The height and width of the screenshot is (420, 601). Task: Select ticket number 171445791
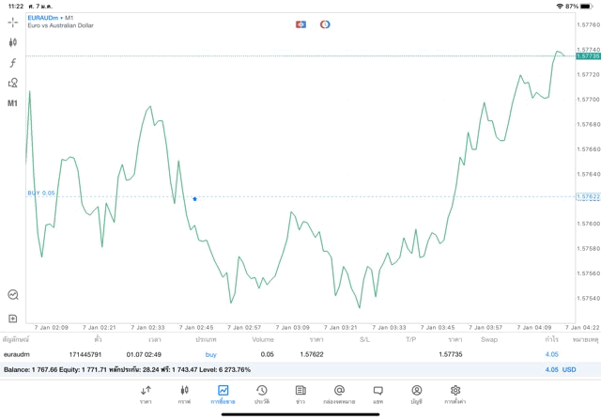pyautogui.click(x=85, y=354)
